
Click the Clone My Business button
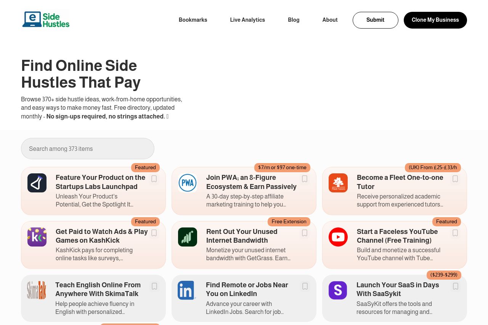(435, 20)
